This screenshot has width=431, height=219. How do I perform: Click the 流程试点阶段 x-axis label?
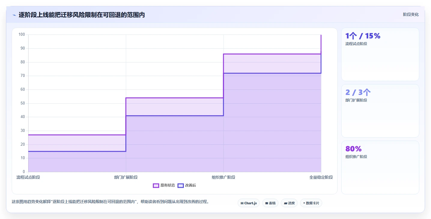(28, 177)
